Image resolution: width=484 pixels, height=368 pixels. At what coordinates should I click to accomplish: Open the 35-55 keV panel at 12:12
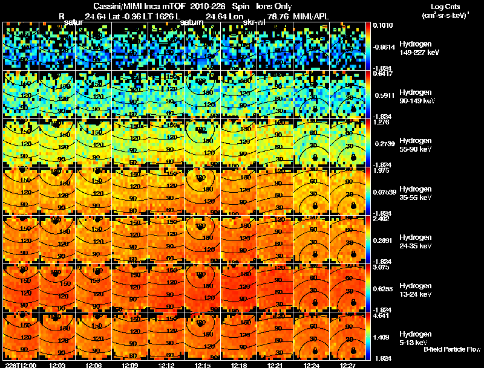tap(166, 192)
